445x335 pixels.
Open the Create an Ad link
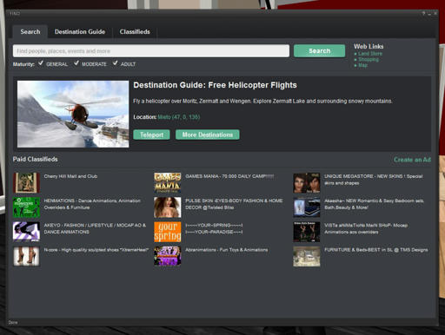(x=412, y=160)
